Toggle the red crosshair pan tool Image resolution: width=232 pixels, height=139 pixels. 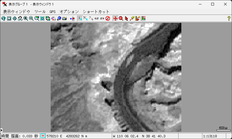pos(115,18)
